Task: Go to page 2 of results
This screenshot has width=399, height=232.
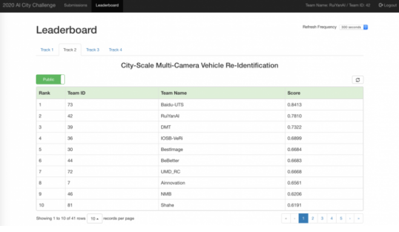Action: point(313,218)
